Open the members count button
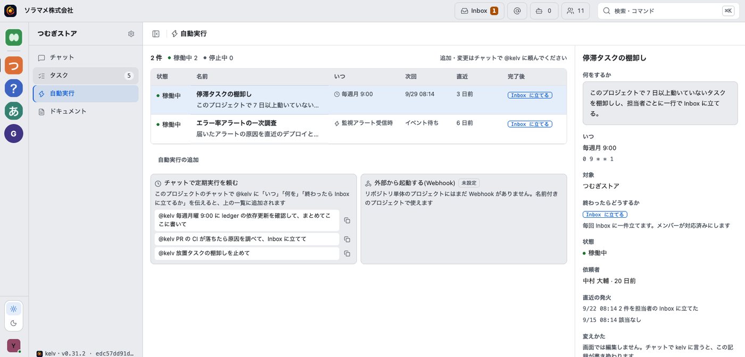Image resolution: width=745 pixels, height=357 pixels. 575,11
